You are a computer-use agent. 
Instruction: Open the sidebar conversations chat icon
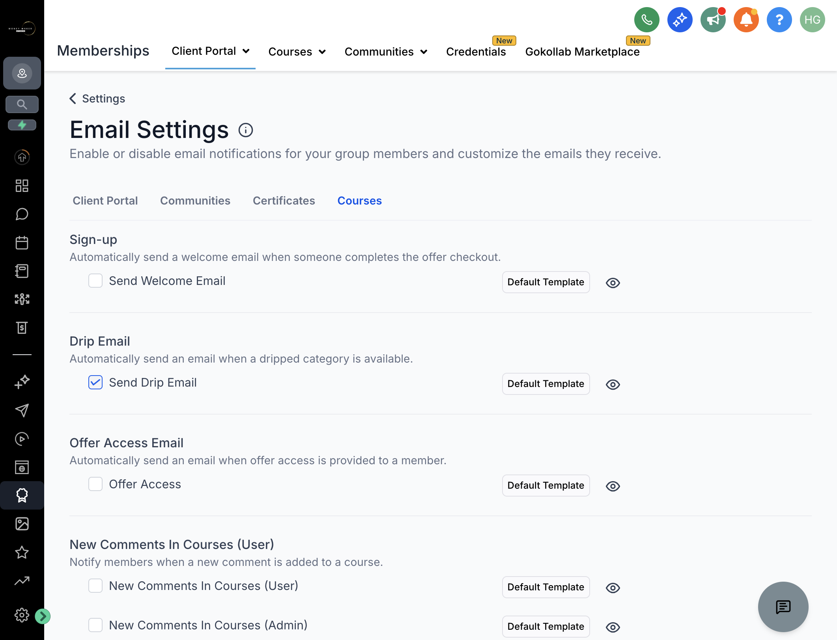tap(22, 214)
